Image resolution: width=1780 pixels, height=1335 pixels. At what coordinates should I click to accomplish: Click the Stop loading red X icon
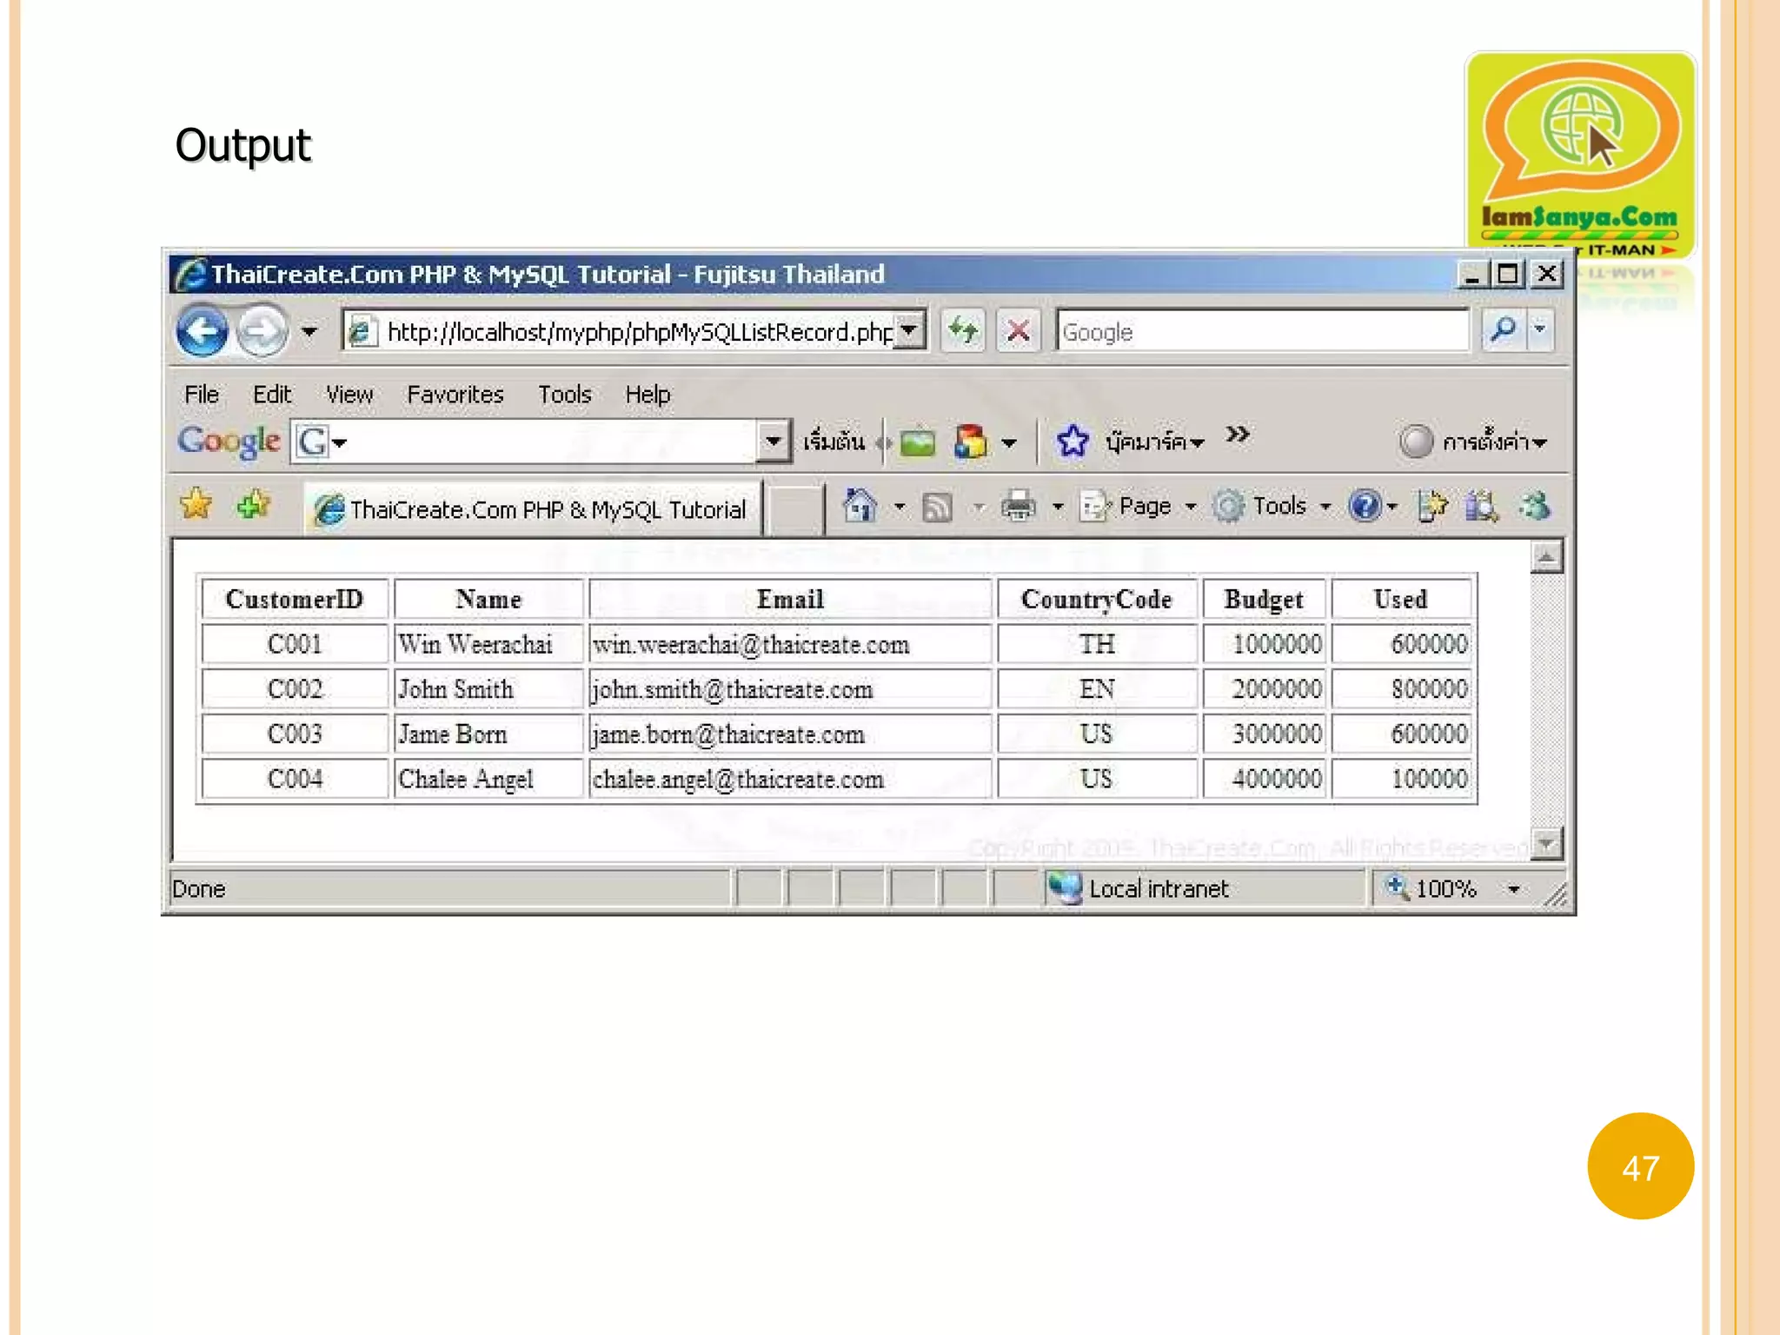click(x=1018, y=331)
